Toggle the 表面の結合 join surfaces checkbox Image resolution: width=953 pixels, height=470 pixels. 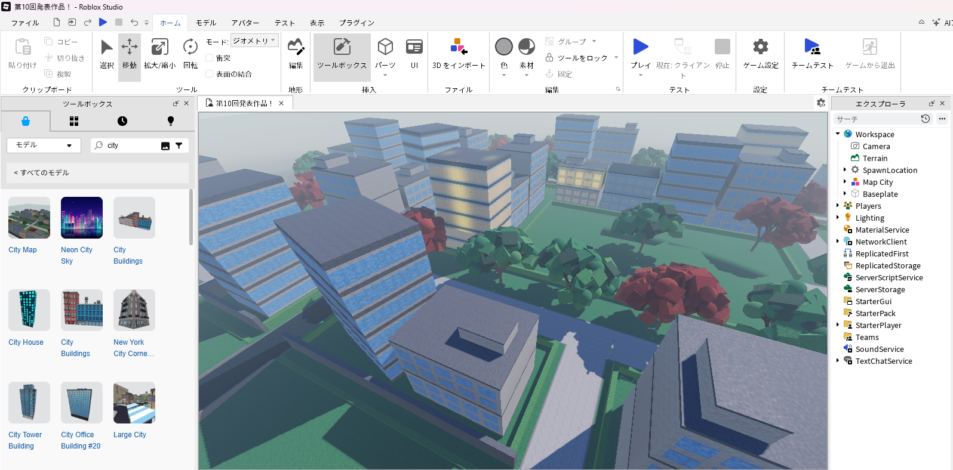pyautogui.click(x=210, y=74)
